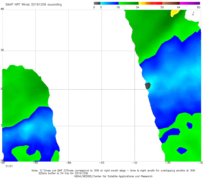Click the title 'SMAP NRT Winds 20191209 ascending'
The width and height of the screenshot is (203, 178).
pyautogui.click(x=33, y=4)
